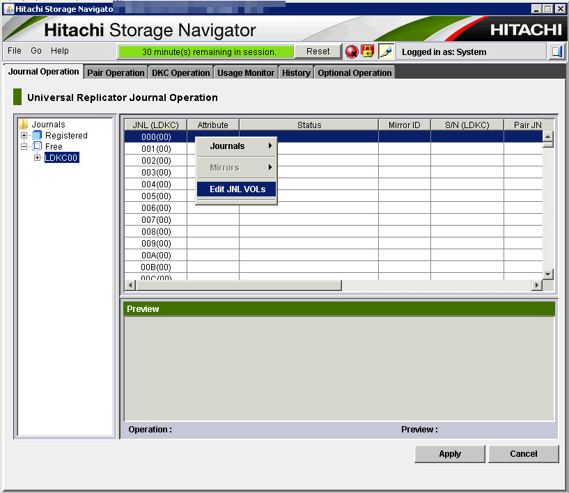Click the session time remaining bar
Viewport: 569px width, 493px height.
205,52
